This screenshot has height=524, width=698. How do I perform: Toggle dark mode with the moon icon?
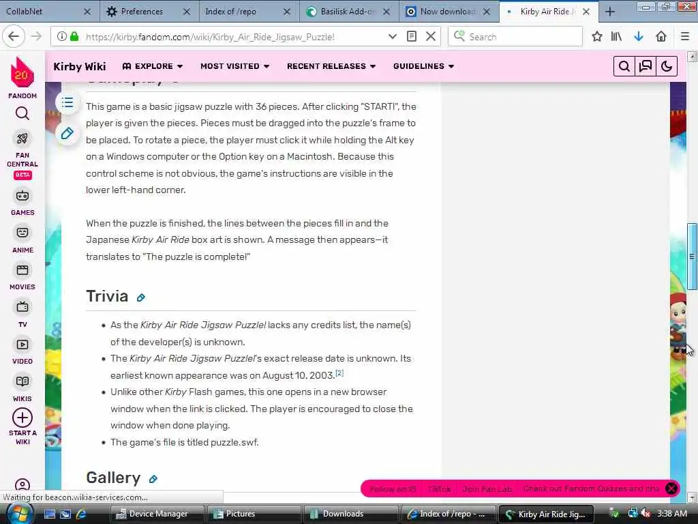click(x=667, y=66)
